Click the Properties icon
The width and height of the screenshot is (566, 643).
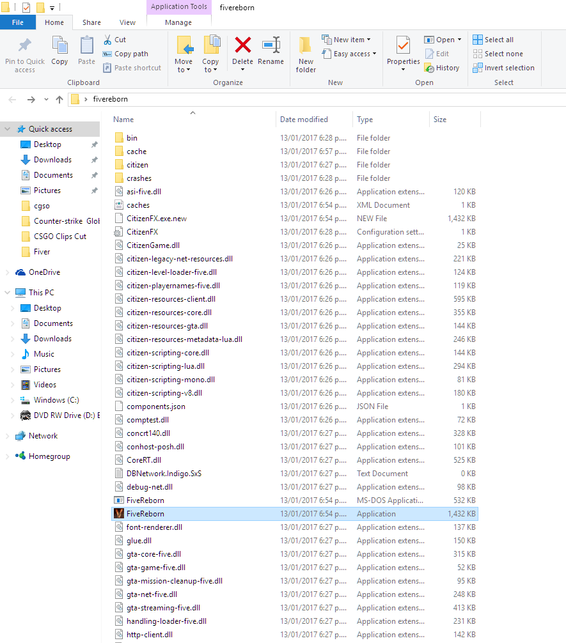pos(404,45)
